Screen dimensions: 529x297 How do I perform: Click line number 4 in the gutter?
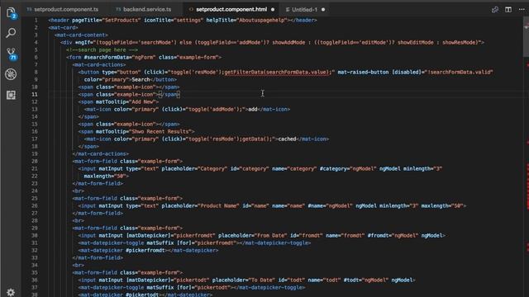(x=36, y=42)
